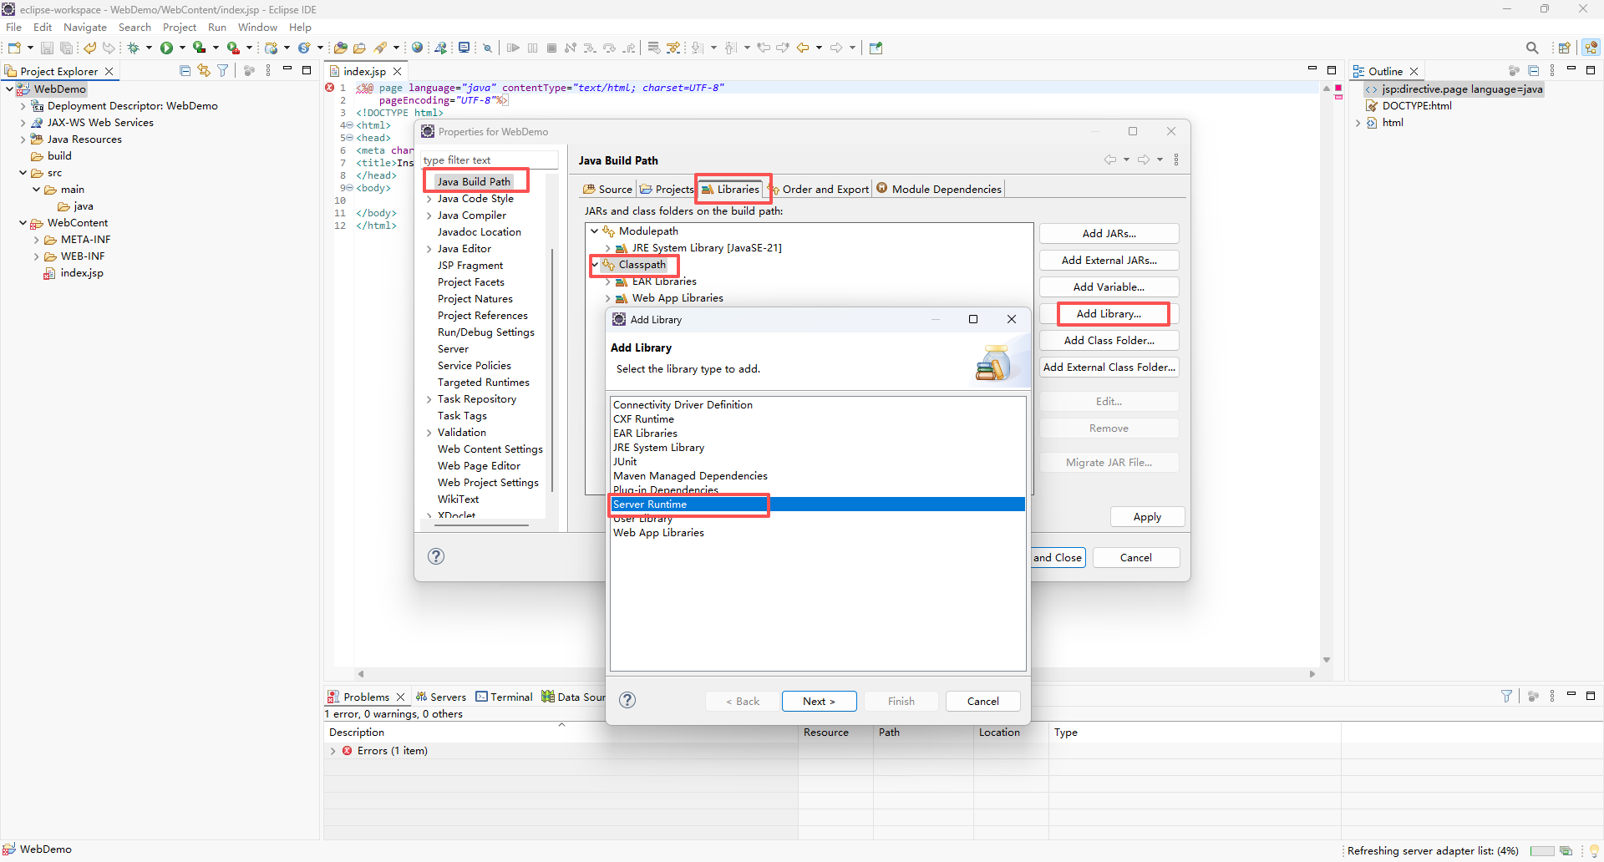Collapse all in Project Explorer toolbar
Viewport: 1604px width, 862px height.
pos(185,71)
